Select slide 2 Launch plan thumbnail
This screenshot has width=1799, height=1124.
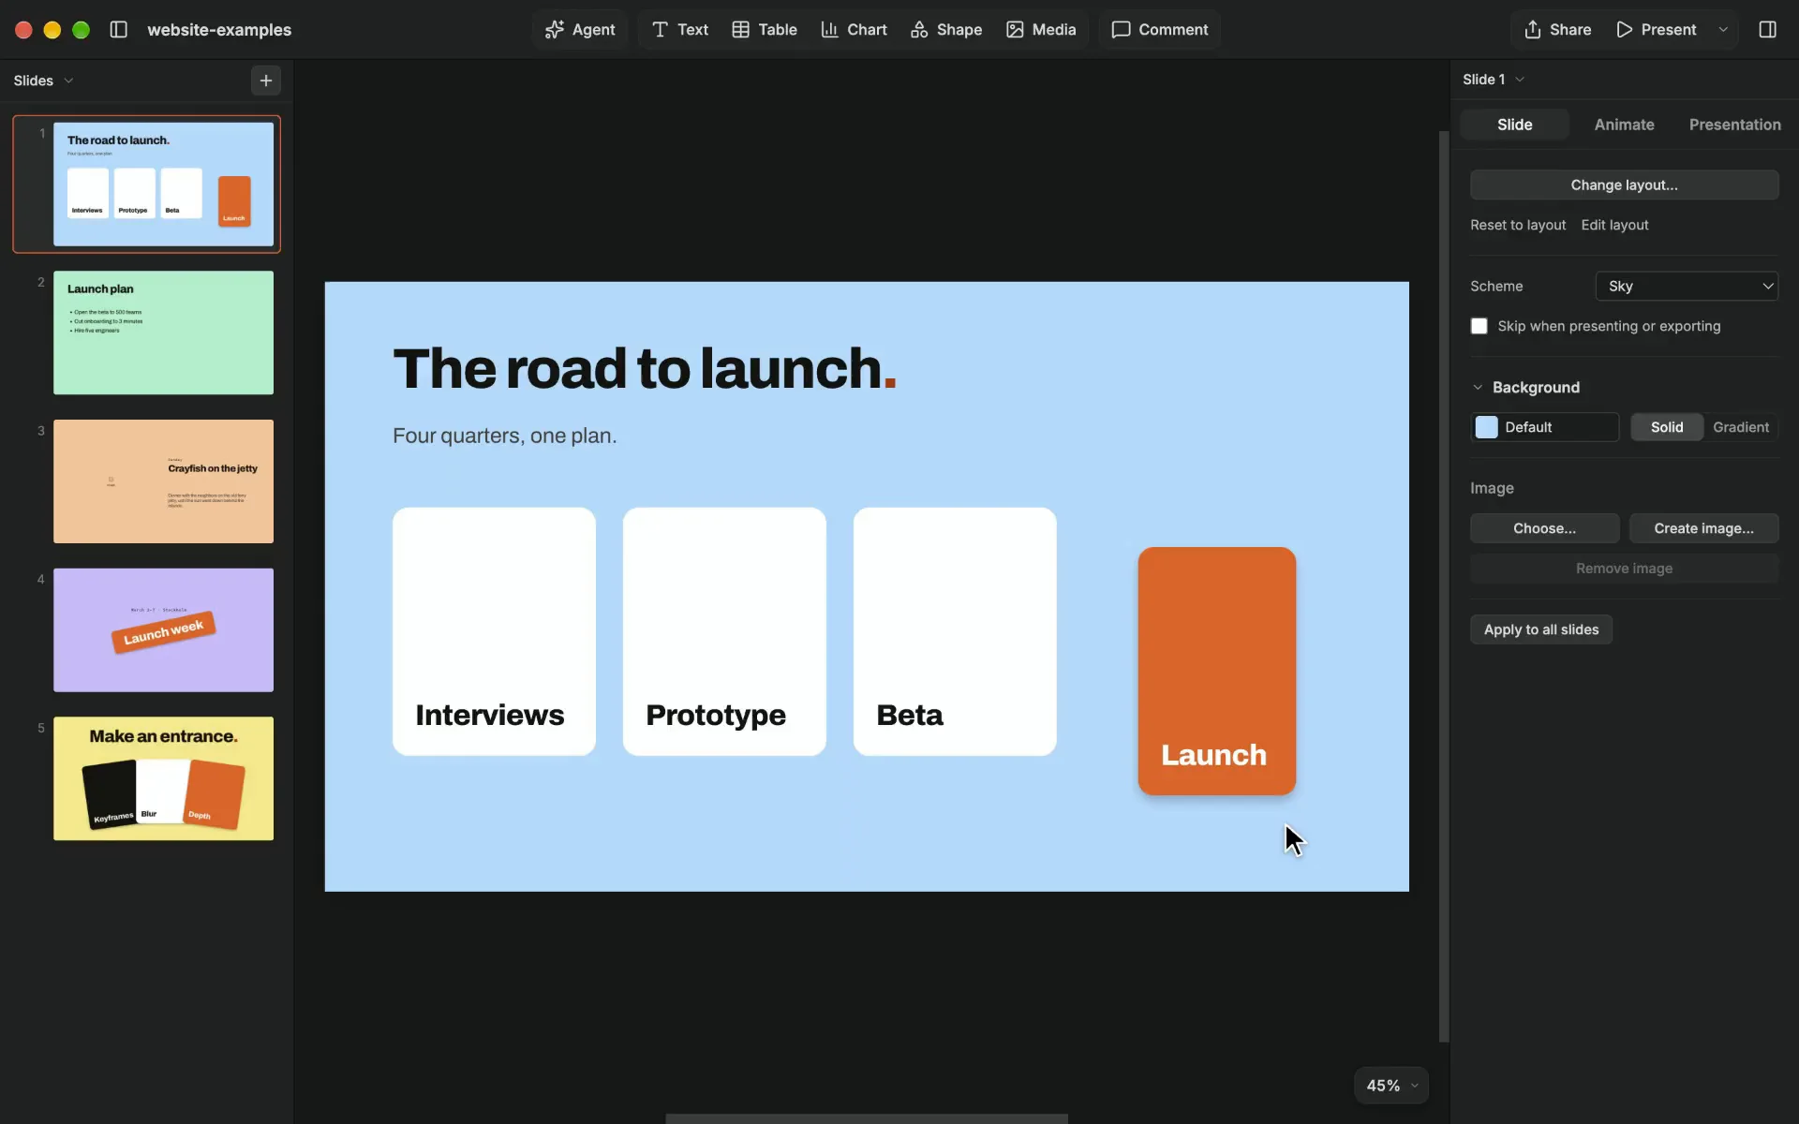point(163,333)
